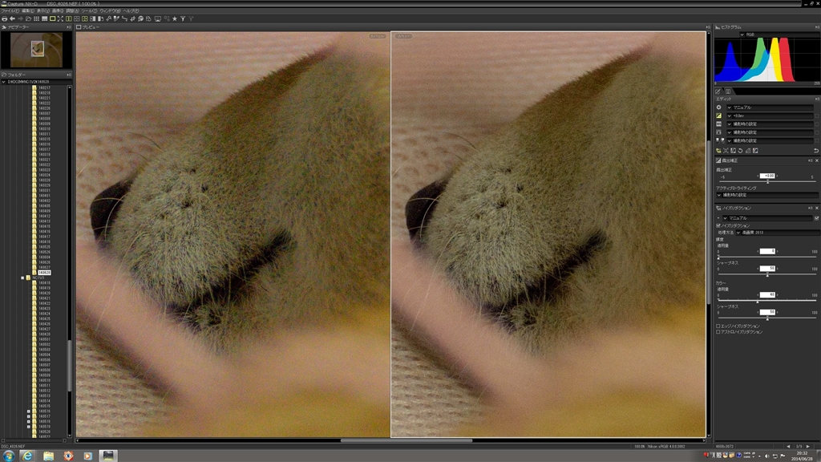Viewport: 821px width, 462px height.
Task: Toggle the ノイズリダクション checkbox
Action: [718, 225]
